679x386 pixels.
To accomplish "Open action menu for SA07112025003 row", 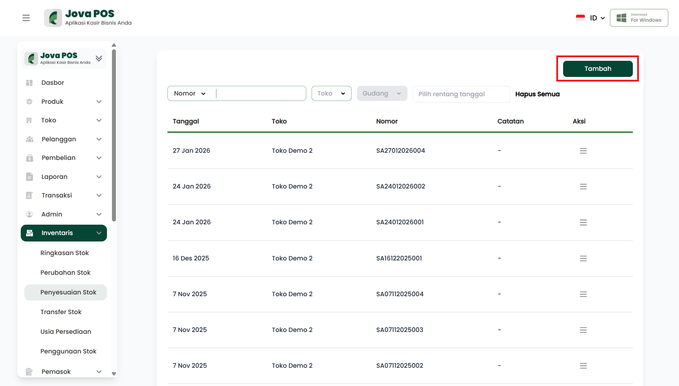I will point(583,330).
